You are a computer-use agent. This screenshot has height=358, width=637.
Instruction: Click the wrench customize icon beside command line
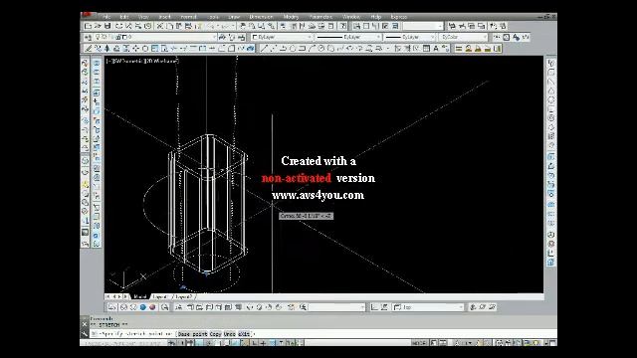(85, 334)
